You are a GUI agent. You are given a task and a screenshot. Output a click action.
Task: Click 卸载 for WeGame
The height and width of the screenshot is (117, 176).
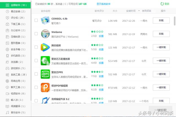pos(161,34)
